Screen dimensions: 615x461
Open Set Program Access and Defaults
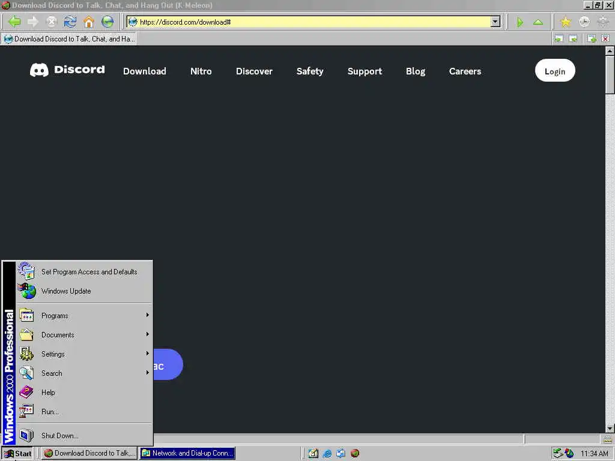pyautogui.click(x=84, y=272)
